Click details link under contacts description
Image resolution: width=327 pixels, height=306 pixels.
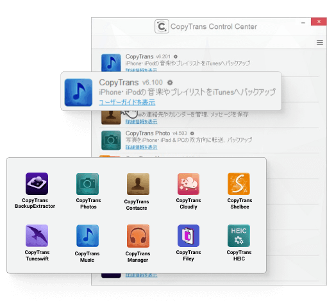pos(141,122)
